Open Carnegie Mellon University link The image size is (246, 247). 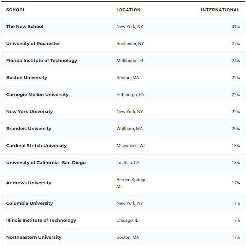click(37, 95)
